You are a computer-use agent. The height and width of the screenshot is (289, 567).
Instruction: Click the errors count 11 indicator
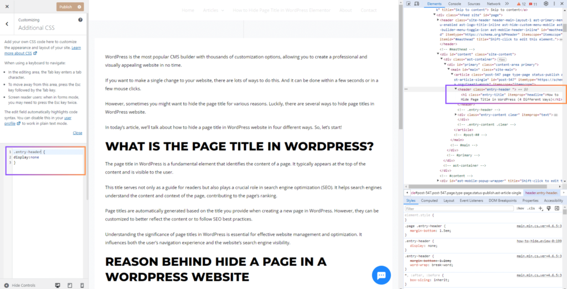(533, 4)
